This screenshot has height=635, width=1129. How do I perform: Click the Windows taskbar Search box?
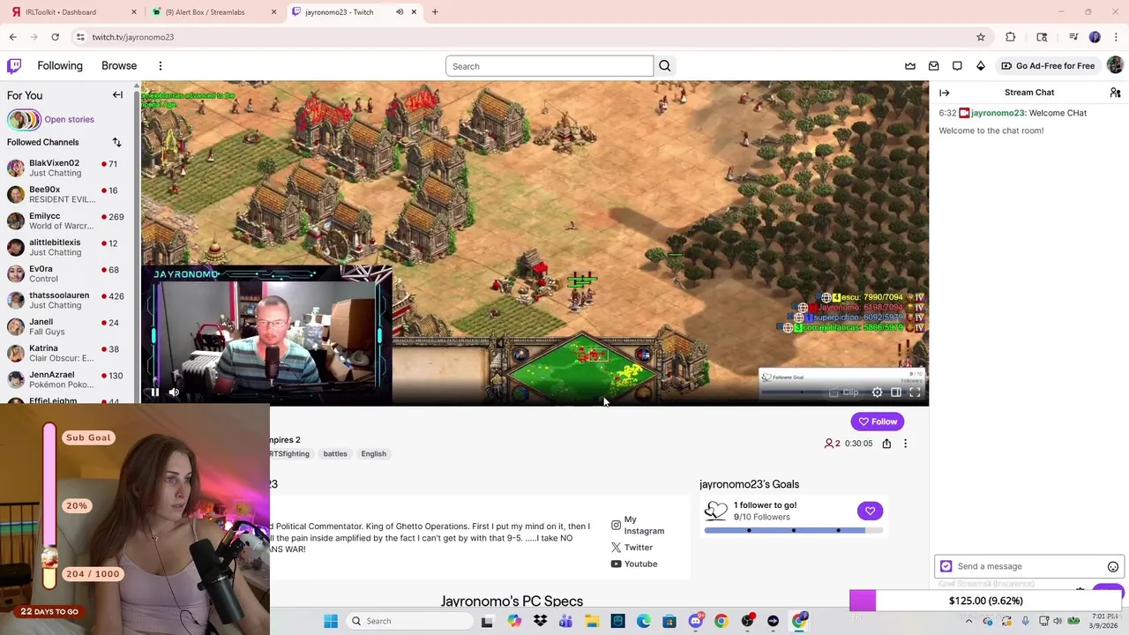408,621
